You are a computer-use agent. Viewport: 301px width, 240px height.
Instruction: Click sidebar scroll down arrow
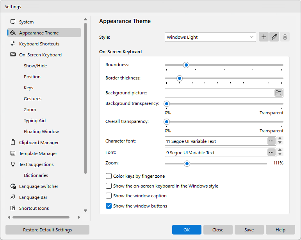tap(85, 211)
